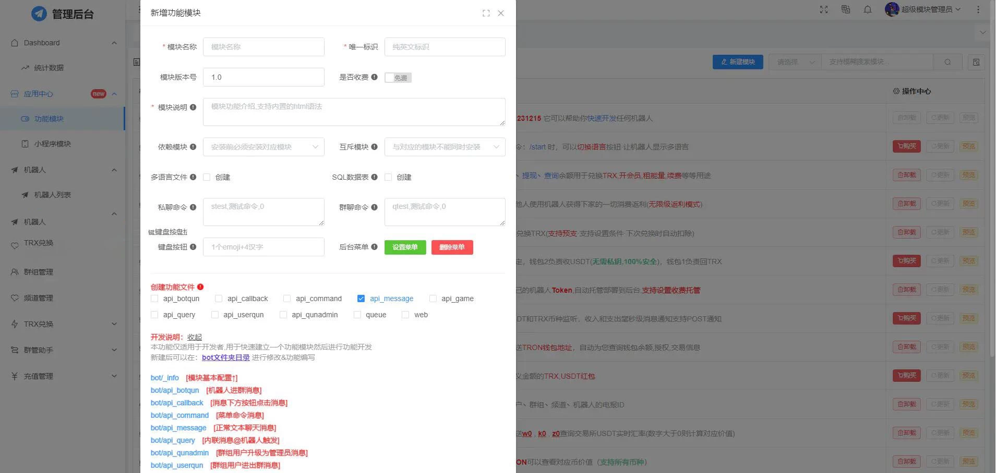
Task: Collapse the 应用中心 sidebar section
Action: coord(114,94)
